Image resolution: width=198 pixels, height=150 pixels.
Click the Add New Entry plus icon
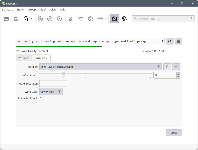[40, 19]
